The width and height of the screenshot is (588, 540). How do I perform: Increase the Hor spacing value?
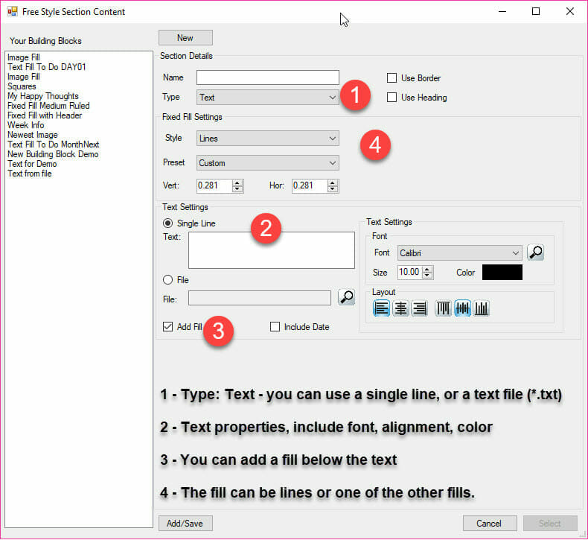pyautogui.click(x=332, y=182)
